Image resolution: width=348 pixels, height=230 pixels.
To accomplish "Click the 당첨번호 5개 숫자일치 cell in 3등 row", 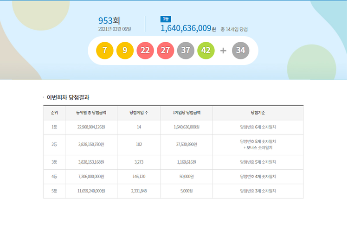I will pyautogui.click(x=258, y=162).
